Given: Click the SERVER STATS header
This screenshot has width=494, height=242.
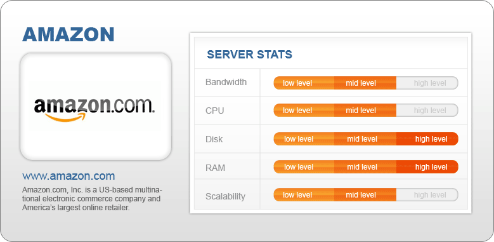Looking at the screenshot, I should click(249, 55).
